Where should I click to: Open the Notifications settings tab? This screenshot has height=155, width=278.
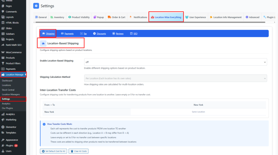point(138,17)
